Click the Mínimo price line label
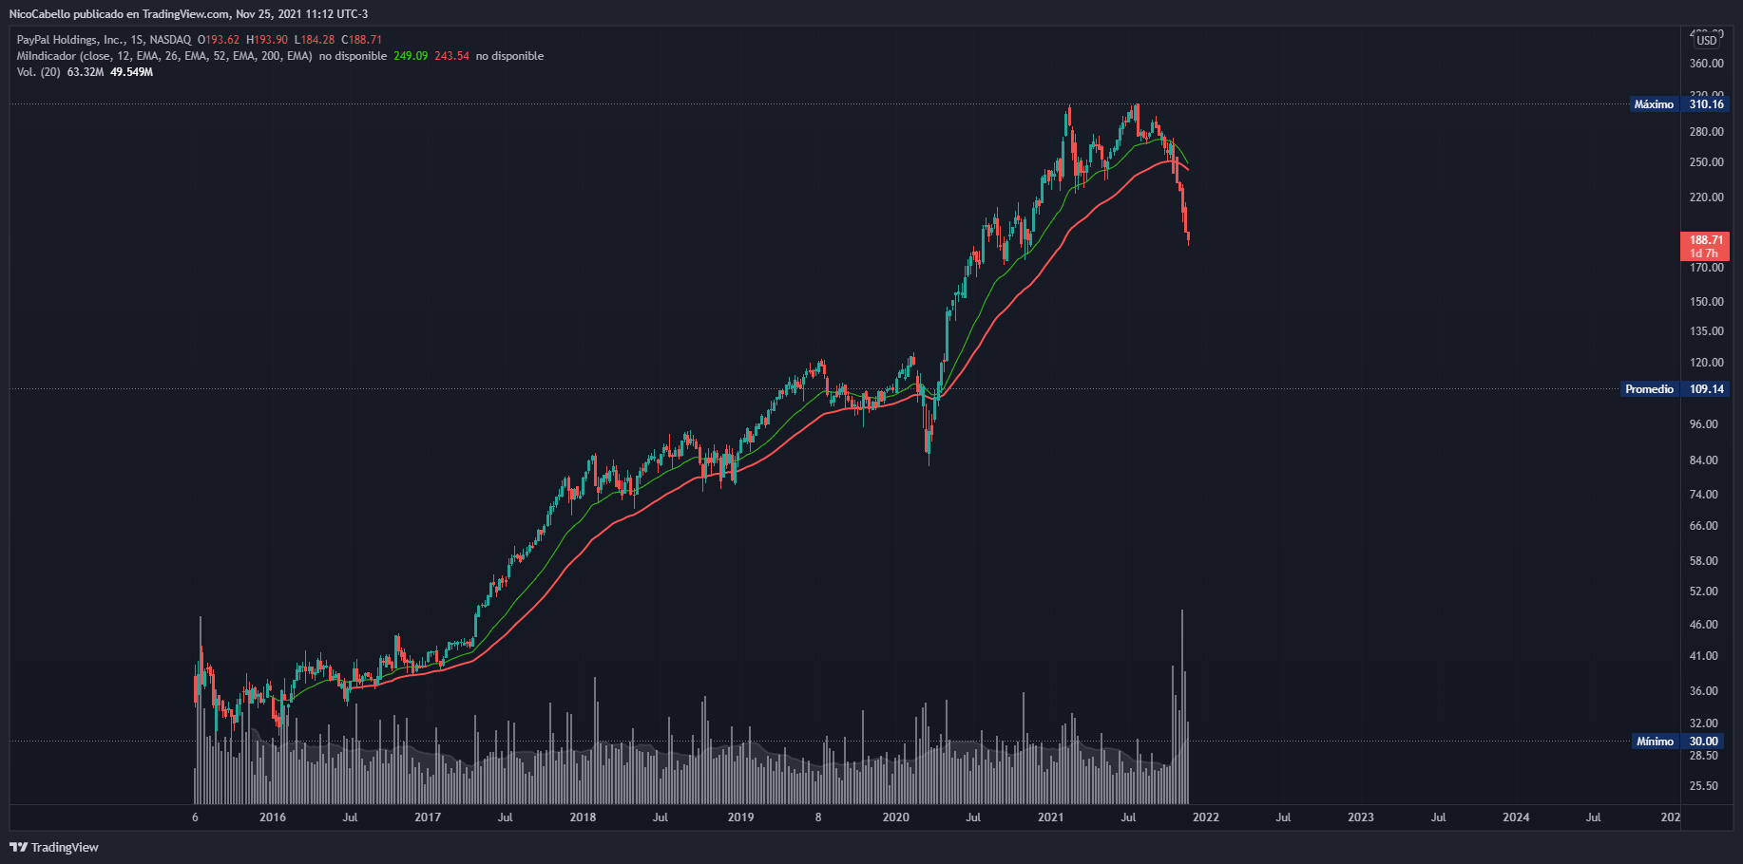 pos(1655,742)
